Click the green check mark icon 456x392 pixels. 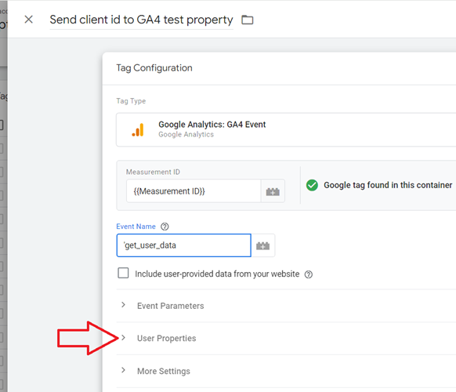(312, 185)
